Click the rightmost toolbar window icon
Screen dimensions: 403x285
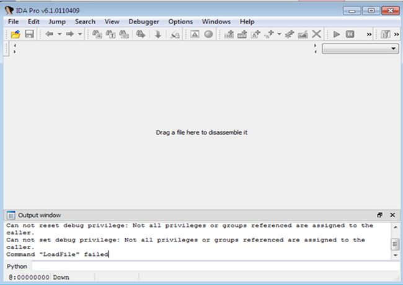tap(386, 34)
